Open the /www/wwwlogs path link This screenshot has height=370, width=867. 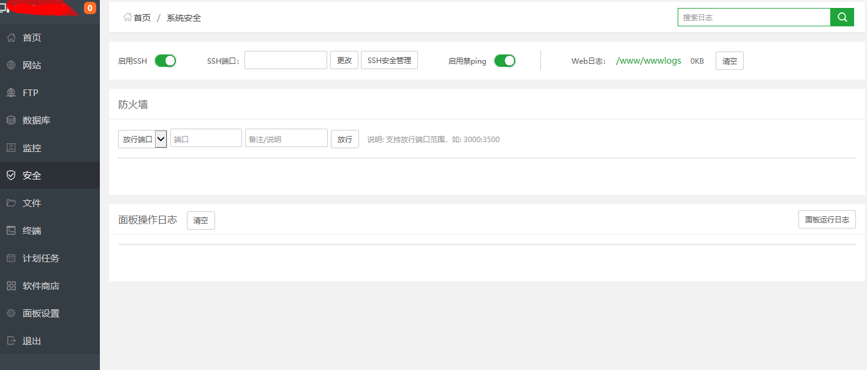[648, 61]
